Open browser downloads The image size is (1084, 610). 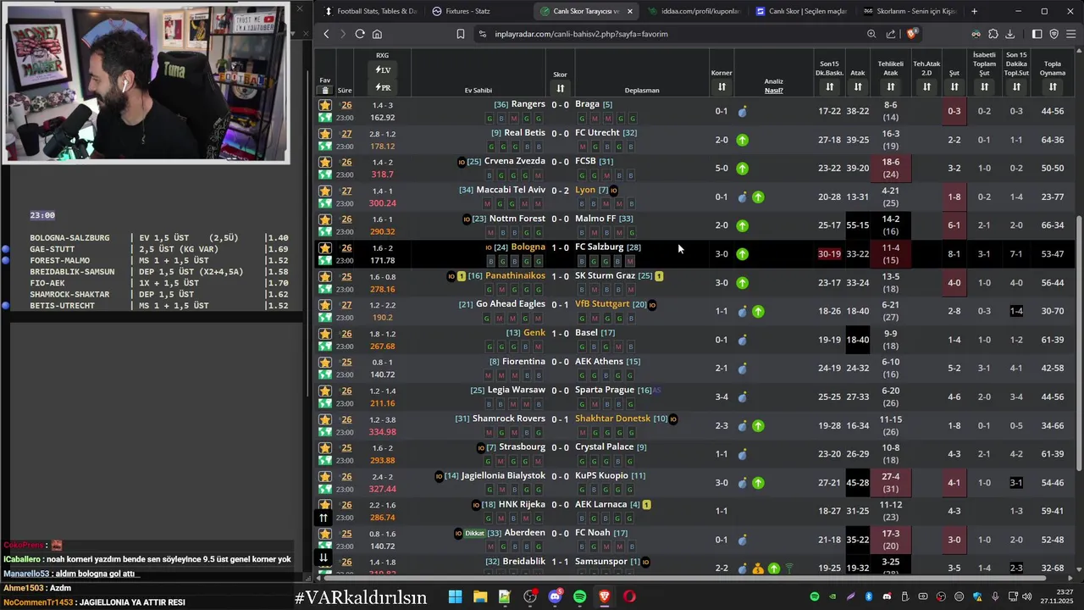pos(1009,34)
